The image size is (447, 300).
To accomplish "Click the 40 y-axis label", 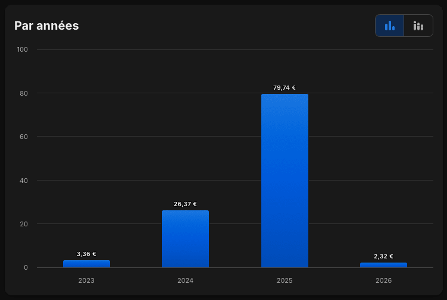I will point(24,181).
